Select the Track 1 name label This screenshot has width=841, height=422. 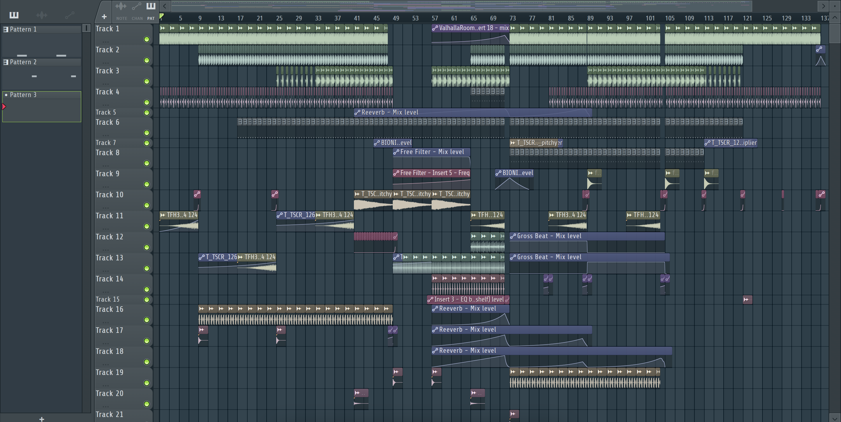click(107, 29)
